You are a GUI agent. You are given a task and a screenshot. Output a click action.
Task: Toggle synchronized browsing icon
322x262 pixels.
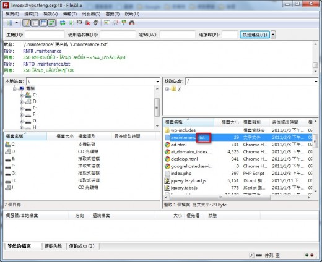(124, 23)
